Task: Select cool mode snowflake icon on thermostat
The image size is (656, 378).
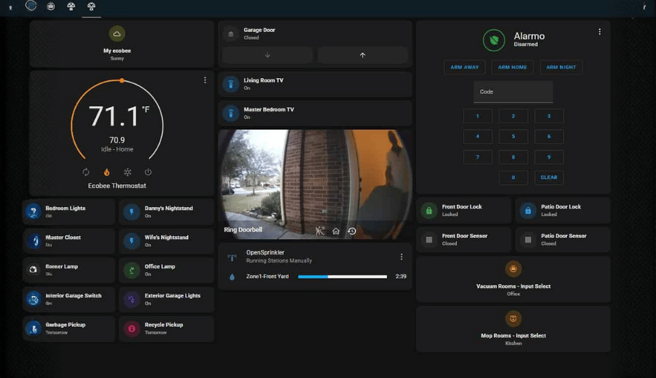Action: coord(128,172)
